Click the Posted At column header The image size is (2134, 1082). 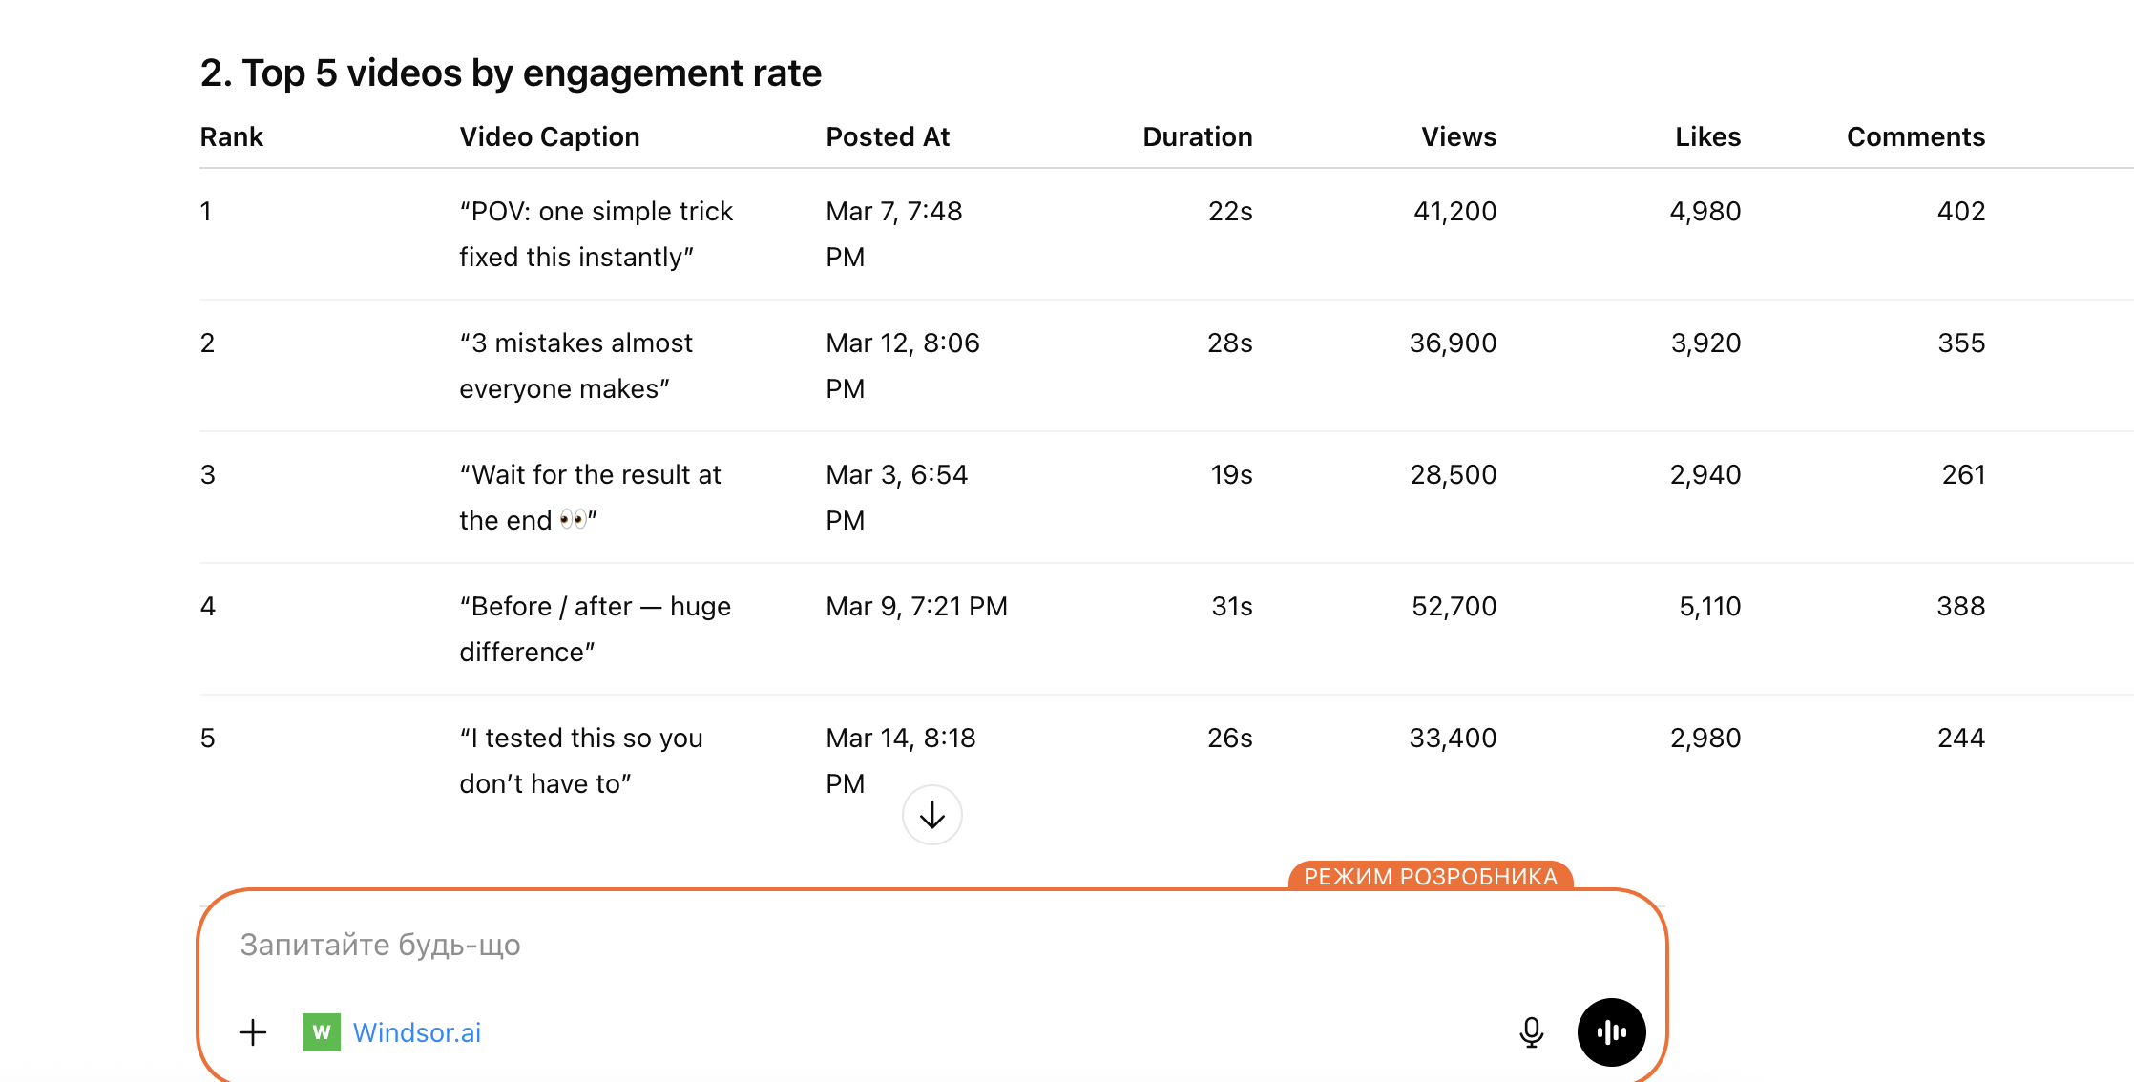888,136
